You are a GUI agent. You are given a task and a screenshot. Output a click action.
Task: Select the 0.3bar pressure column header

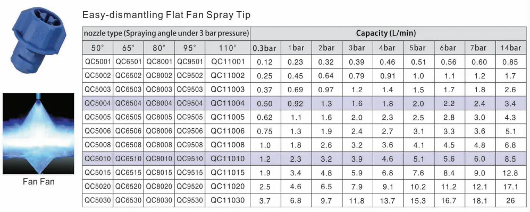pos(265,48)
